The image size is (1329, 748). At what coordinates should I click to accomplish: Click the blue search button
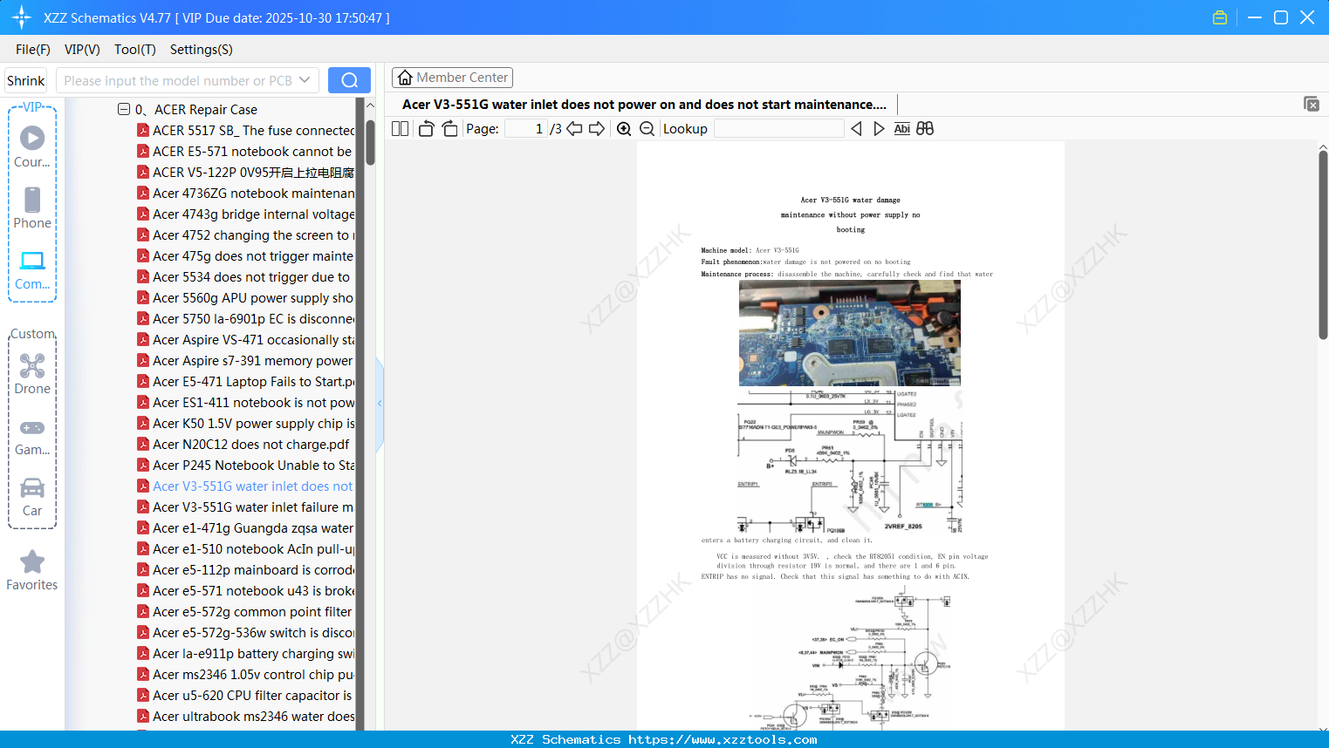pos(349,80)
